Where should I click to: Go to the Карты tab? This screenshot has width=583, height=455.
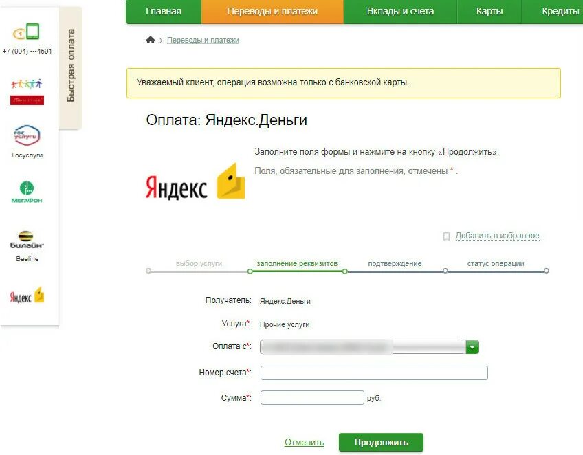[x=489, y=12]
